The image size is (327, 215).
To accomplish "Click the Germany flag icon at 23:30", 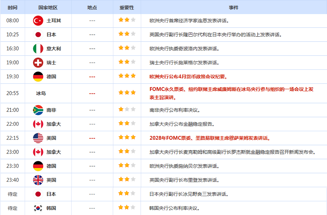I will point(38,166).
